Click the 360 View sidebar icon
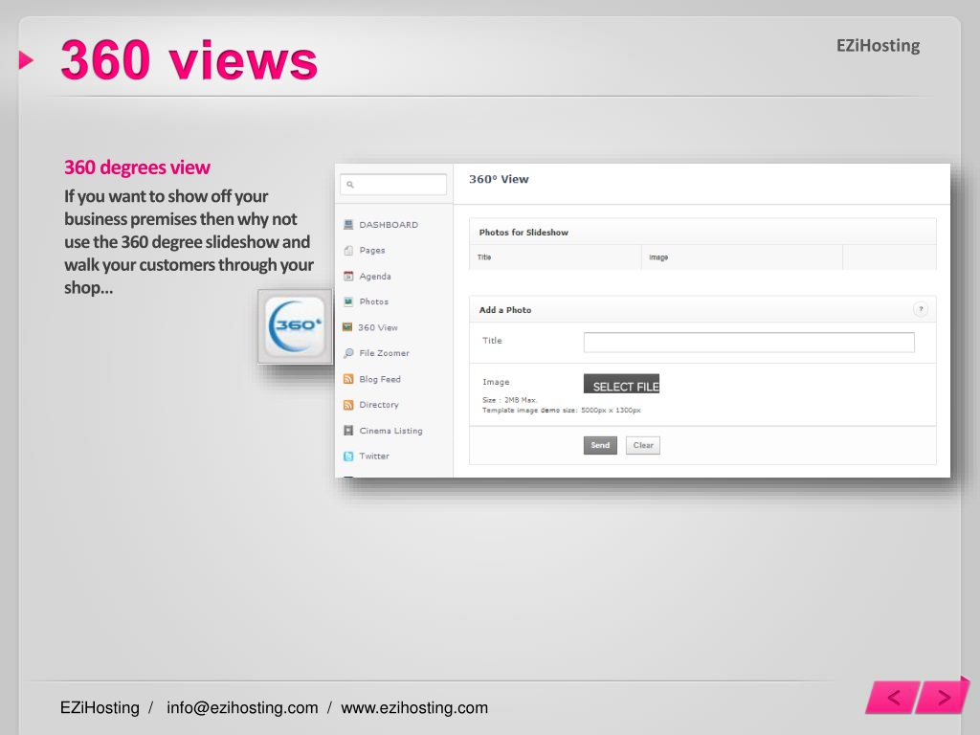980x735 pixels. (347, 327)
